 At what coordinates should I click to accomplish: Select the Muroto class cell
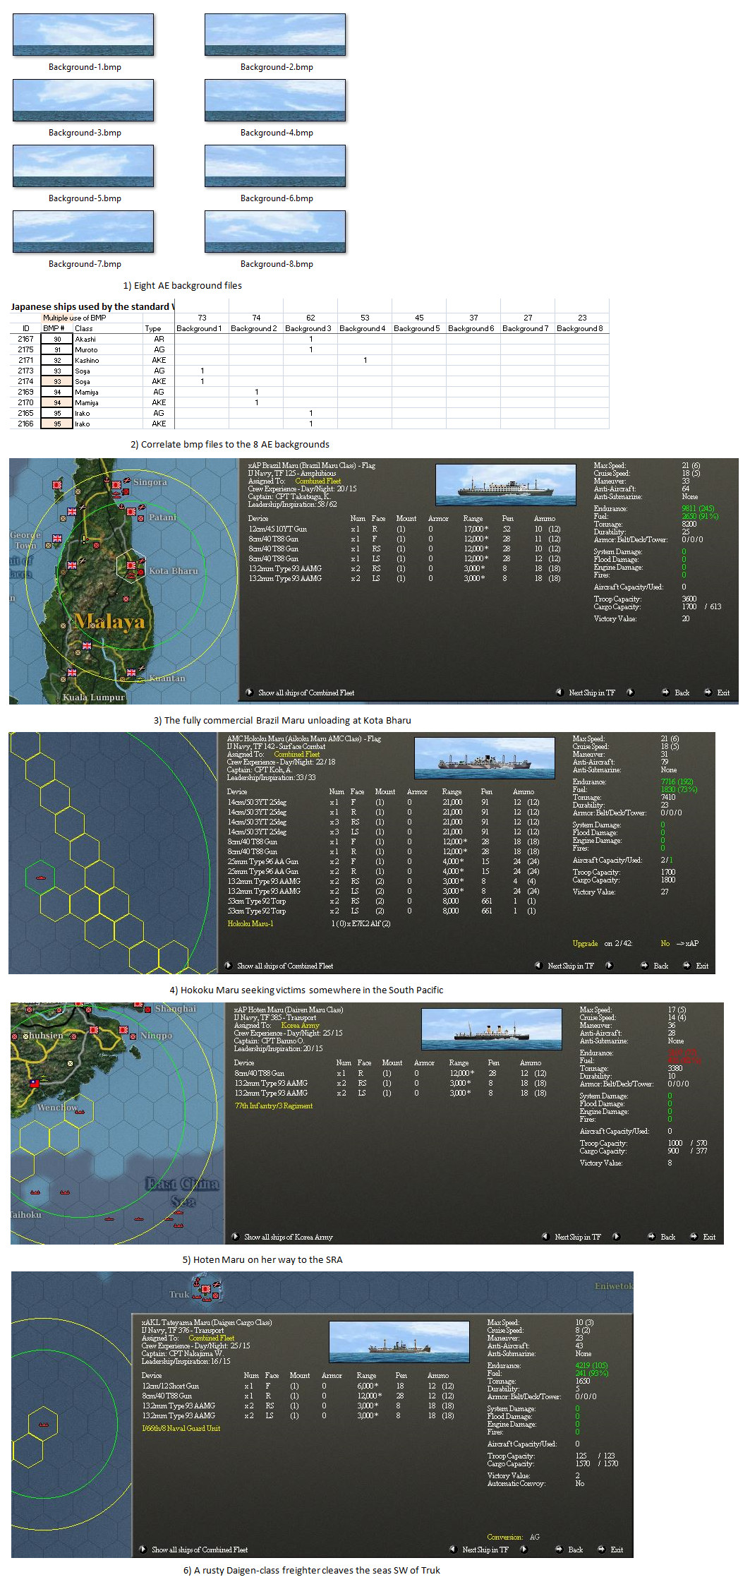pos(108,349)
